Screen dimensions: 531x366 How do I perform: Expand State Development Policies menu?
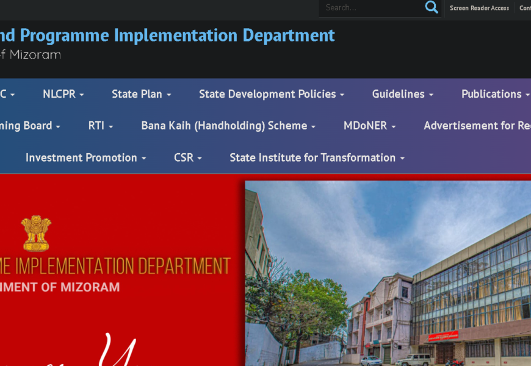(x=272, y=94)
